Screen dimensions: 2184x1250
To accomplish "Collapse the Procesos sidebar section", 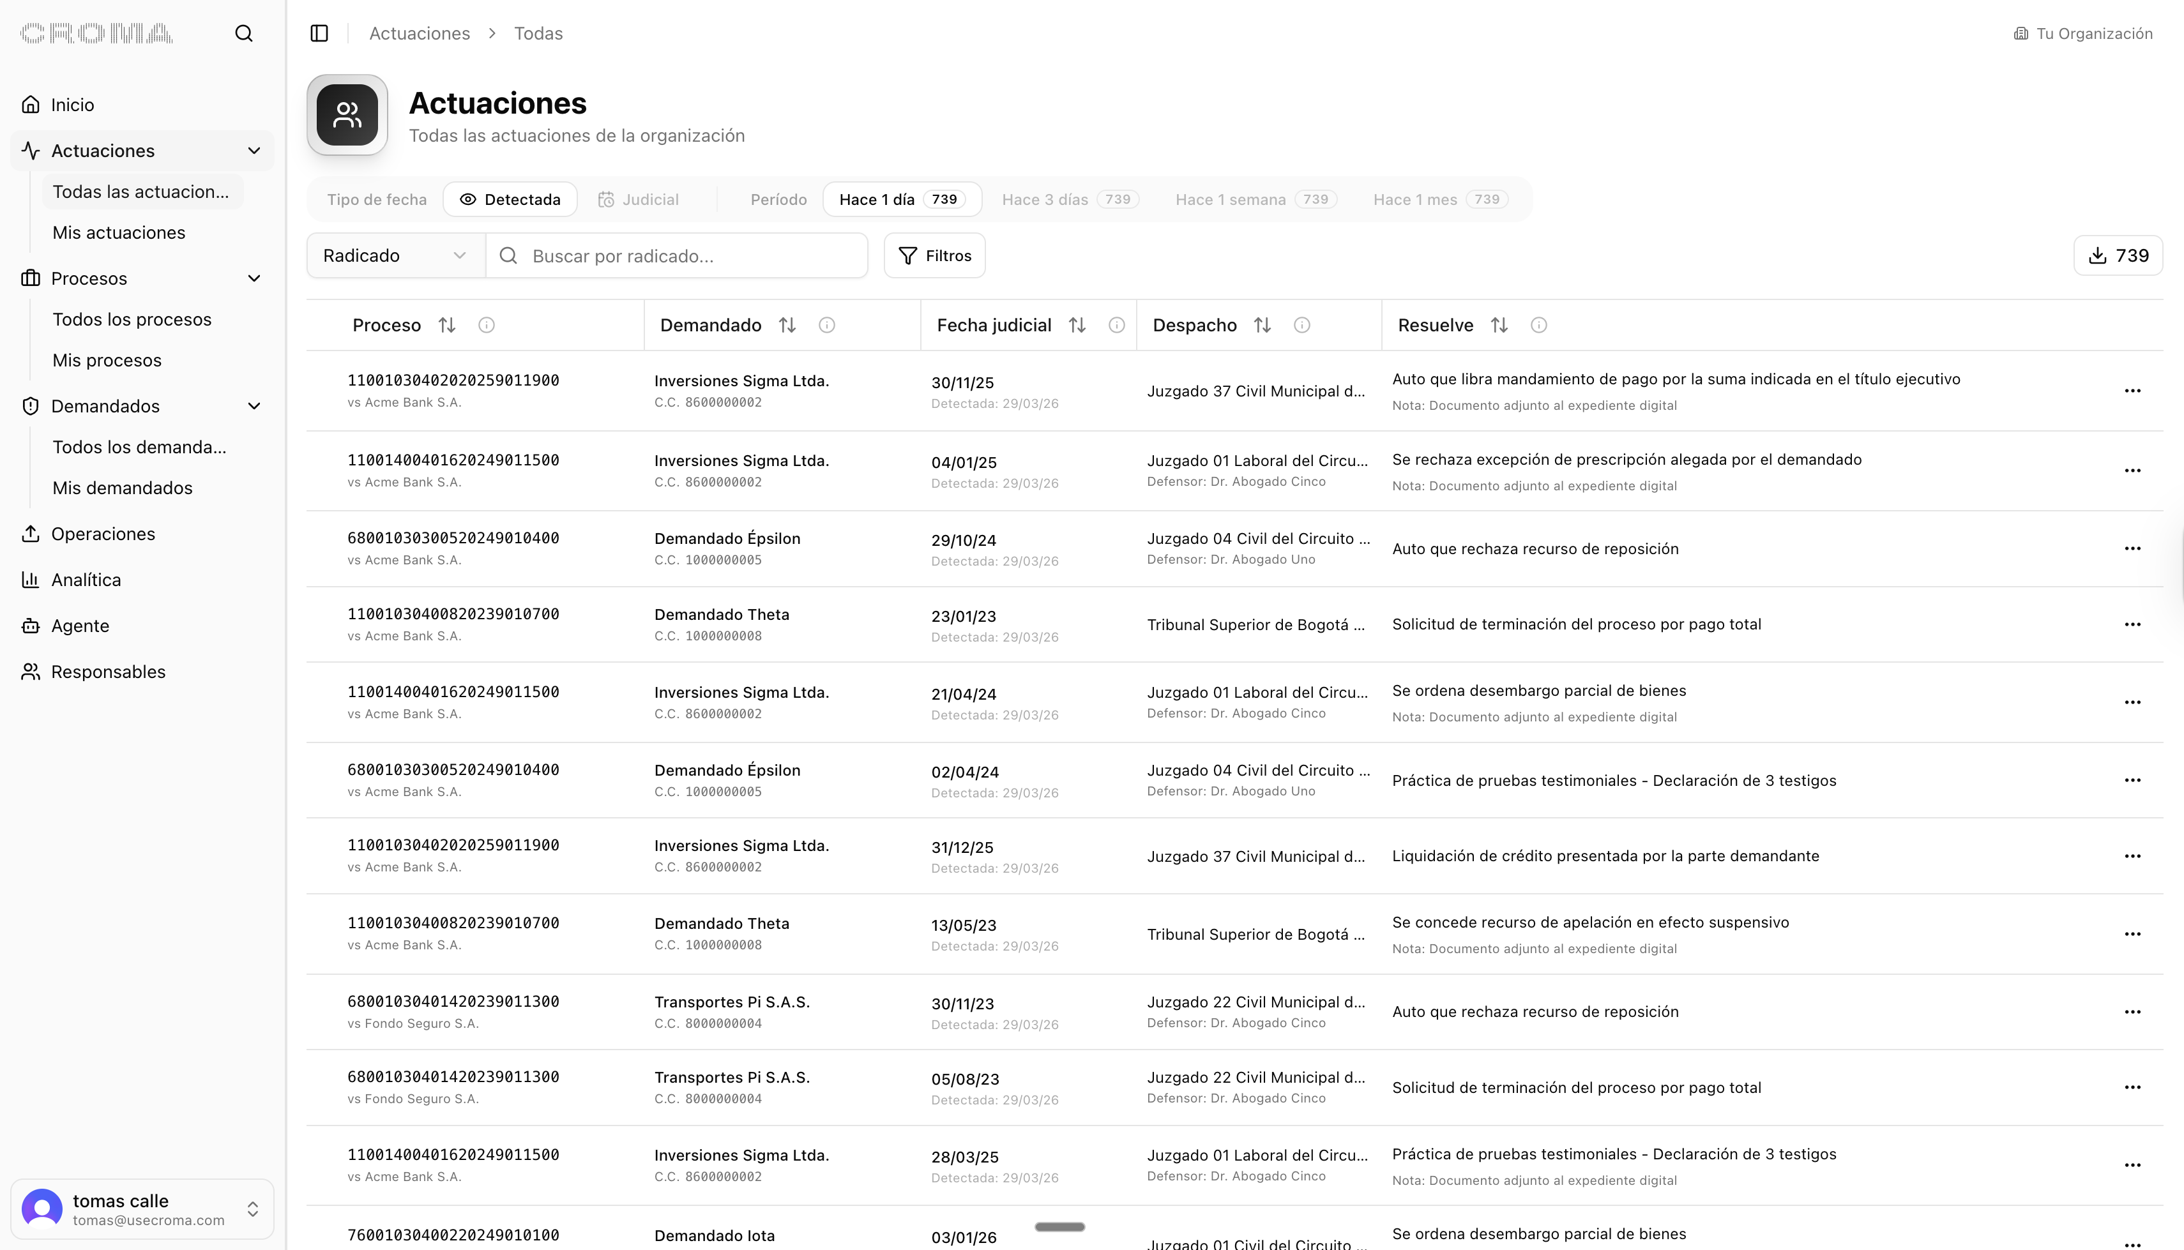I will coord(254,279).
